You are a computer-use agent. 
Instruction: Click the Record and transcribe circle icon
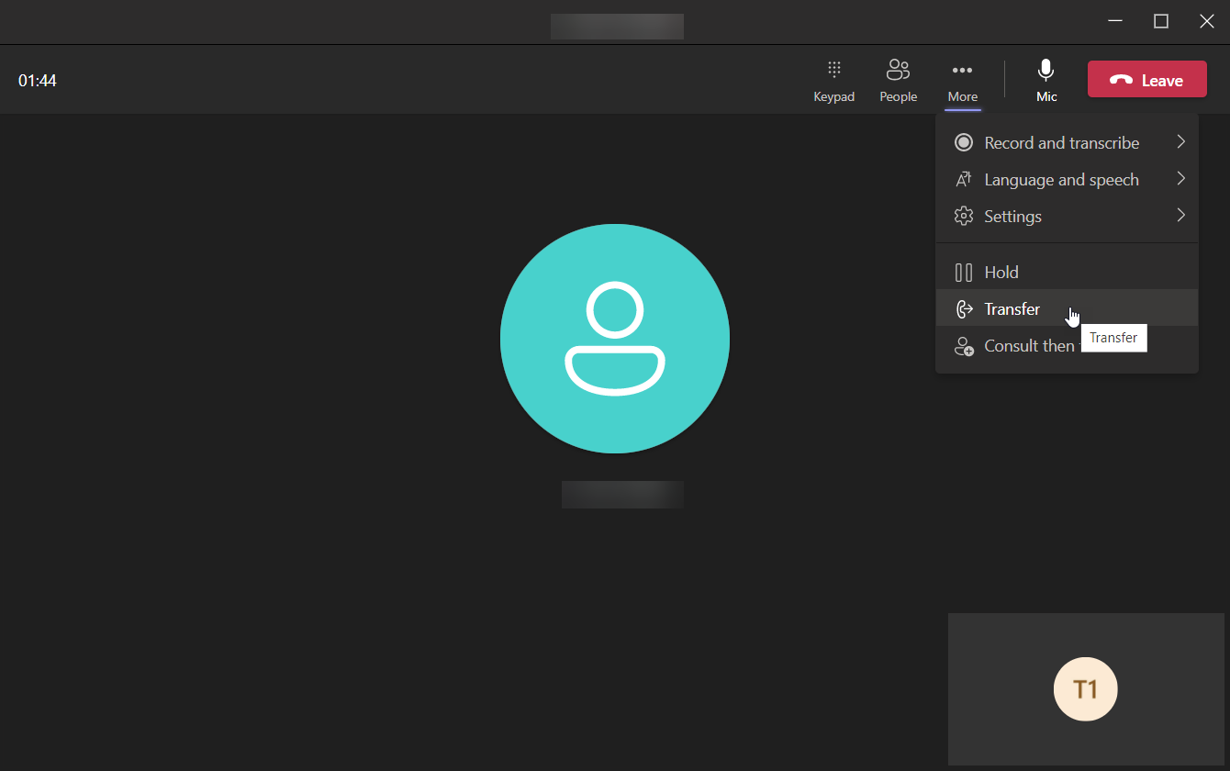point(963,142)
